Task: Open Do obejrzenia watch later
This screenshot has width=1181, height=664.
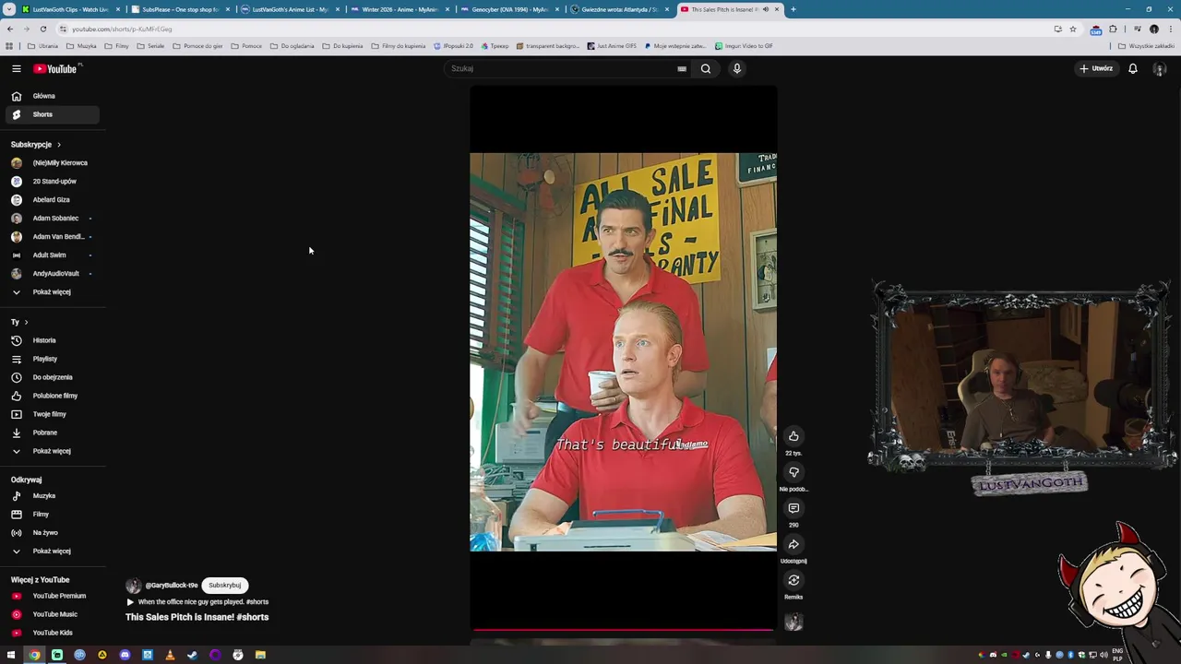Action: (x=51, y=377)
